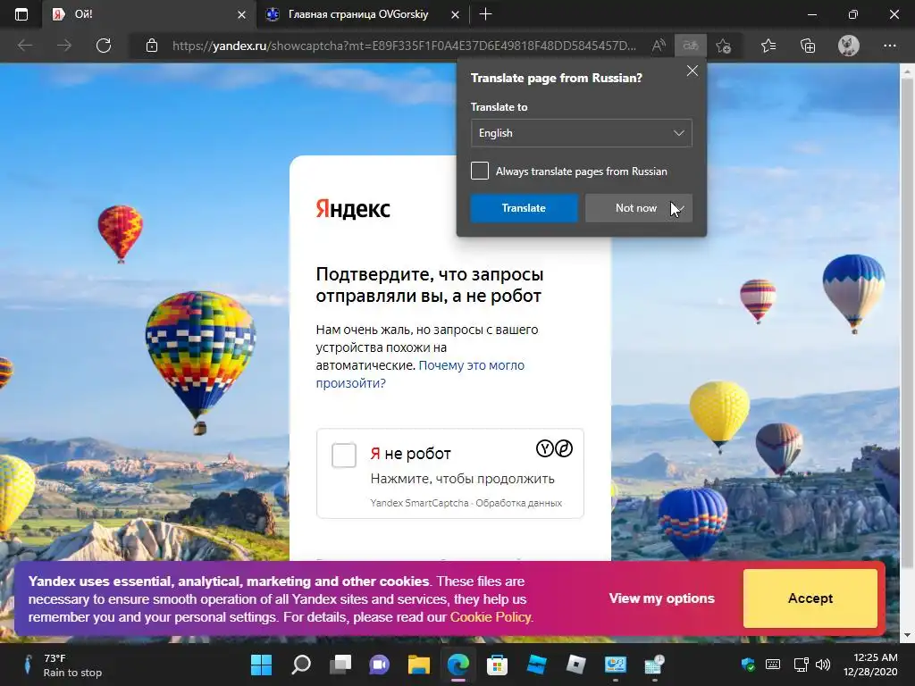Viewport: 915px width, 686px height.
Task: Open Task View on taskbar
Action: pyautogui.click(x=340, y=665)
